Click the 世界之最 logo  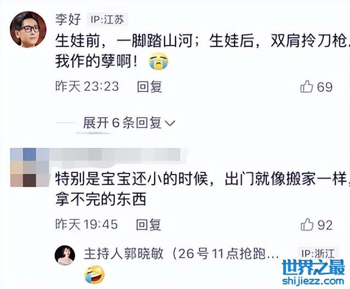pos(313,267)
